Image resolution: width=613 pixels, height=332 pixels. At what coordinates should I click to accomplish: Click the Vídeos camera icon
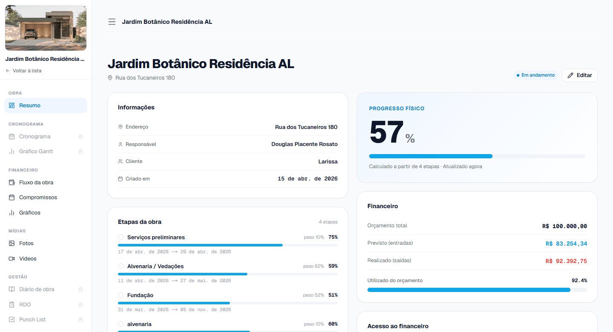tap(12, 259)
